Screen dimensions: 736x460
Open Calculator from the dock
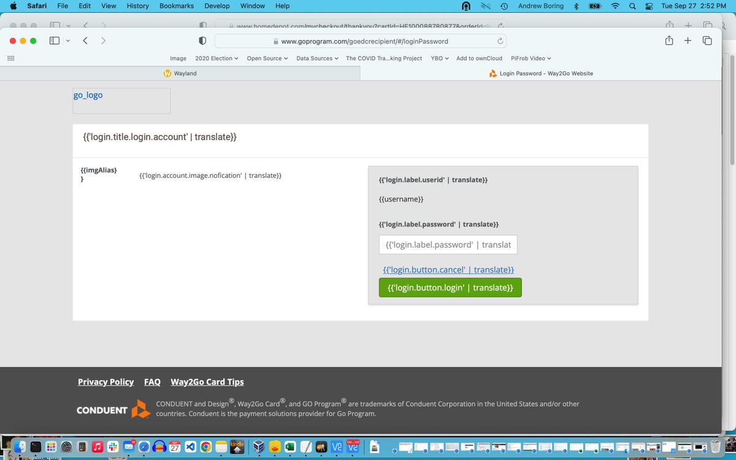point(82,447)
